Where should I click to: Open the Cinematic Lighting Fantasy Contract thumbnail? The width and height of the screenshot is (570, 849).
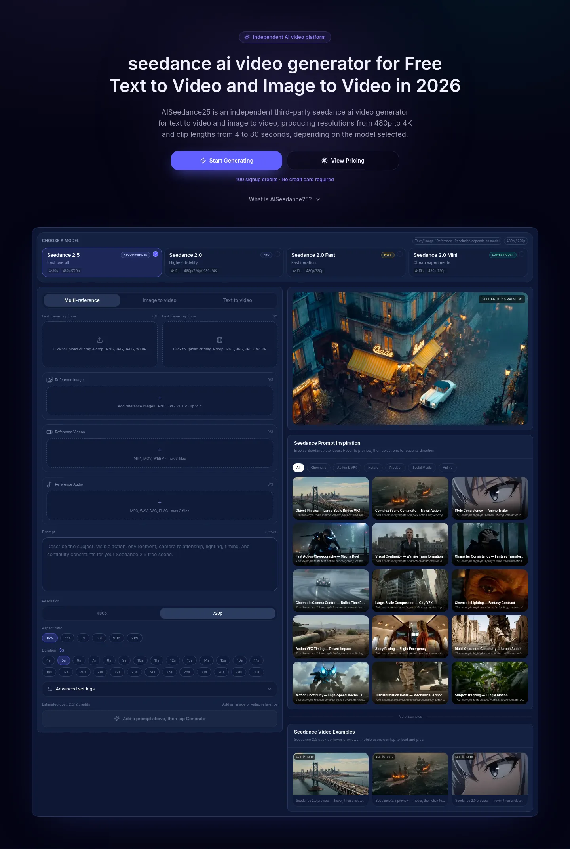pyautogui.click(x=490, y=591)
